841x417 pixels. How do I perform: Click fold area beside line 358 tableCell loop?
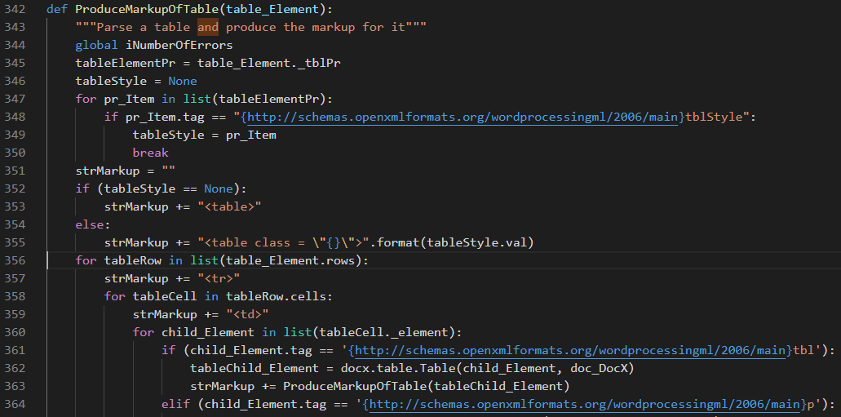click(39, 296)
